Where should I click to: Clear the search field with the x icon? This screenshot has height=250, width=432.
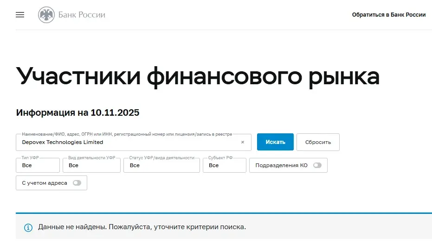pos(242,142)
